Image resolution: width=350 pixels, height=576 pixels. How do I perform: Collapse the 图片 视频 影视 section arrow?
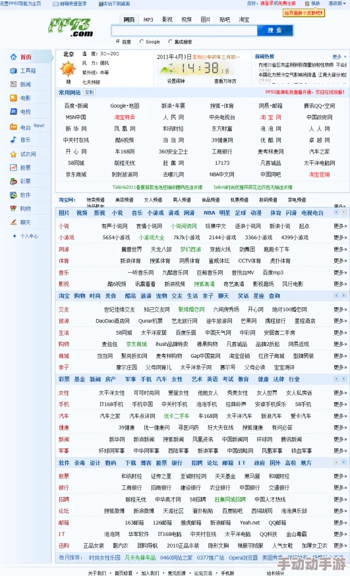(344, 212)
